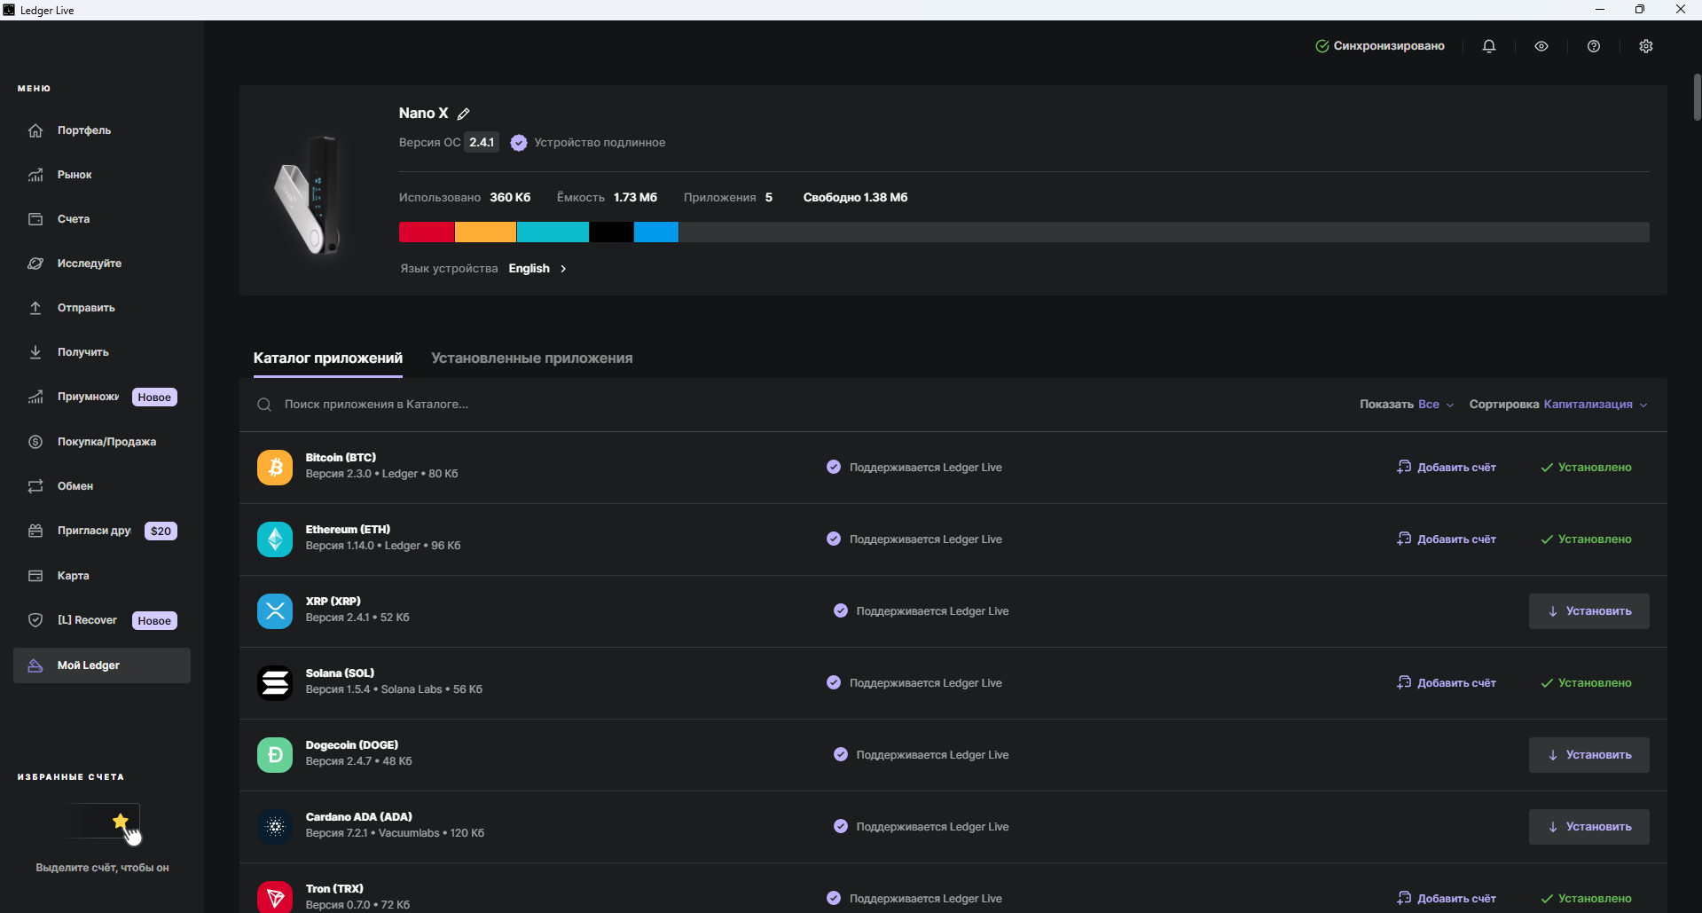Open notifications bell icon
Screen dimensions: 1702x913
click(1489, 46)
